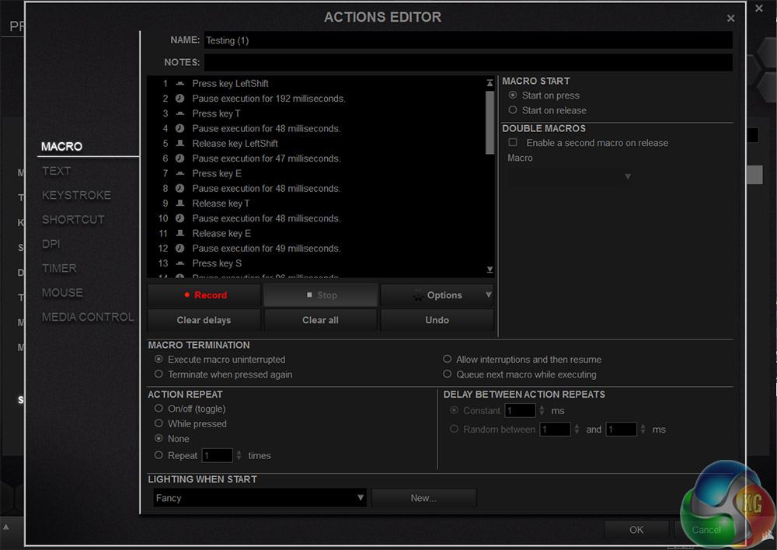Switch to the KEYSTROKE action type
777x550 pixels.
point(76,195)
